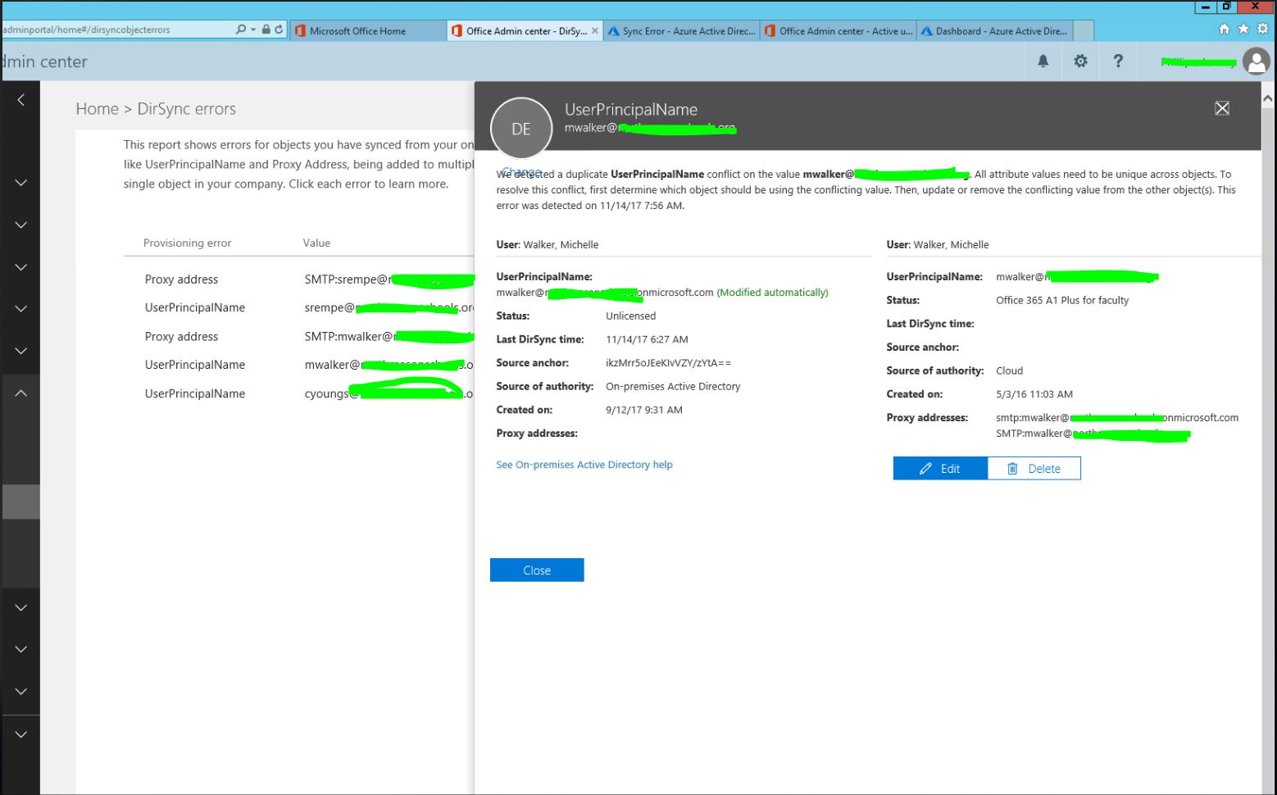This screenshot has height=795, width=1277.
Task: Click the user account avatar icon
Action: (x=1256, y=61)
